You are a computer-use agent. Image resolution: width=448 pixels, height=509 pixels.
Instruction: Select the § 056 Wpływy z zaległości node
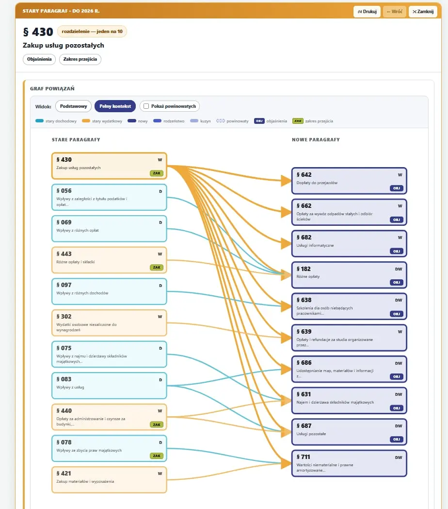click(x=109, y=197)
